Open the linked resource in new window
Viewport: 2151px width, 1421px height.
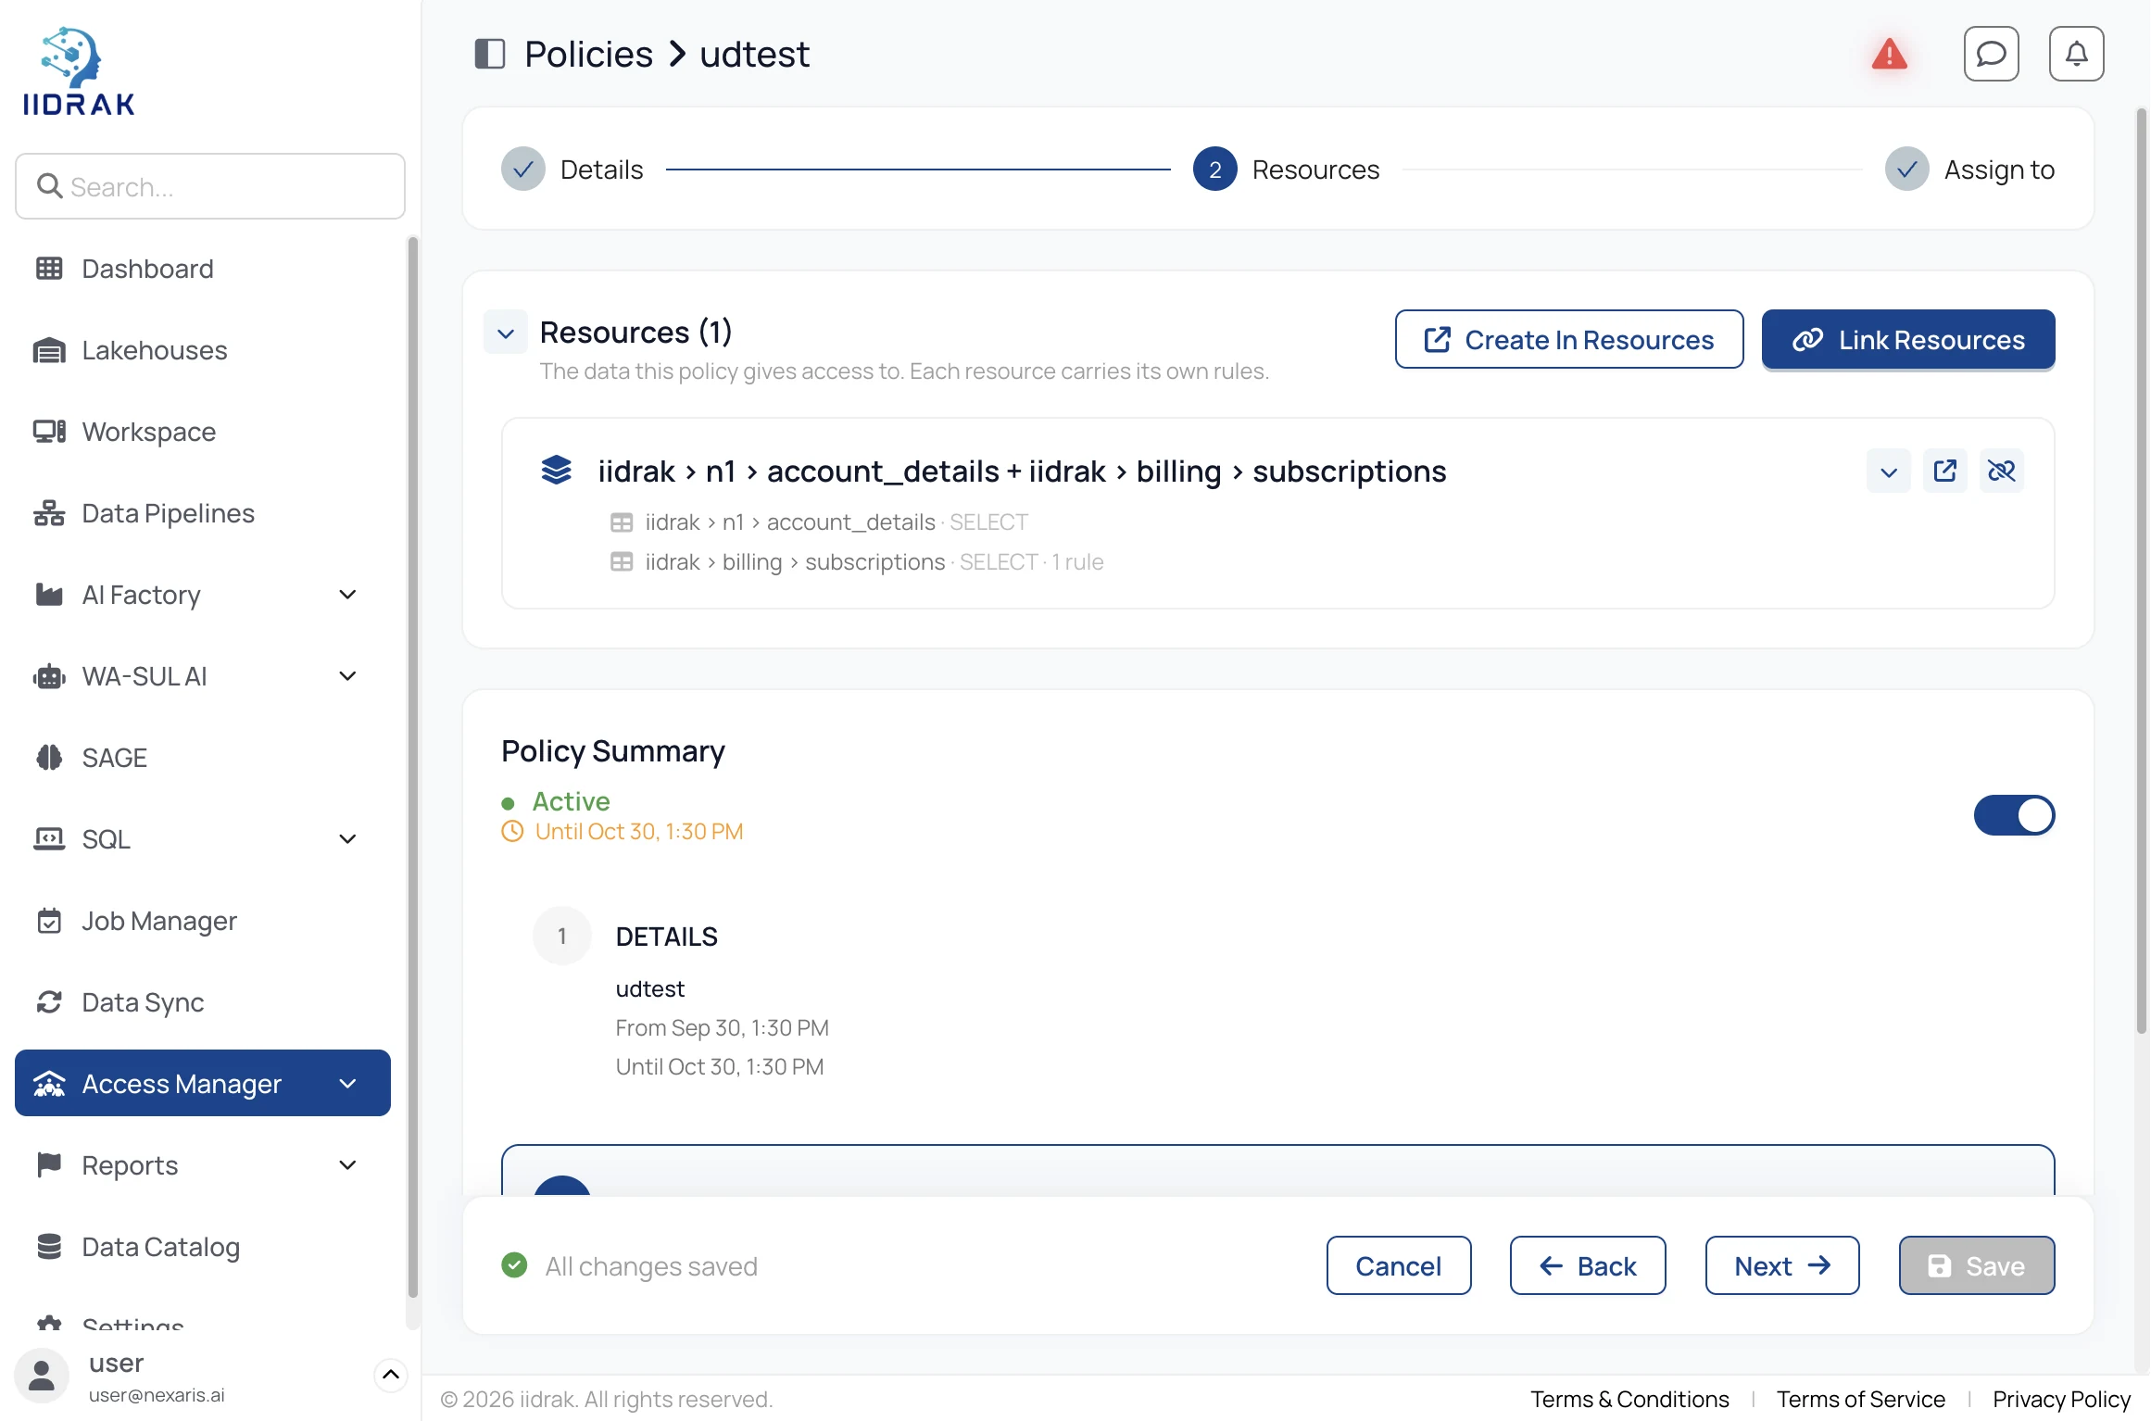pyautogui.click(x=1944, y=471)
